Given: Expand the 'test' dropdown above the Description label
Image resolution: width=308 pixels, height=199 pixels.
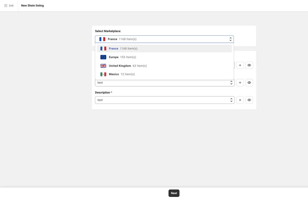Looking at the screenshot, I should click(231, 83).
